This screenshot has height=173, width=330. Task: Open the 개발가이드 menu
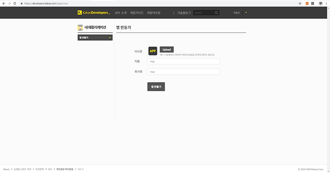tap(137, 13)
